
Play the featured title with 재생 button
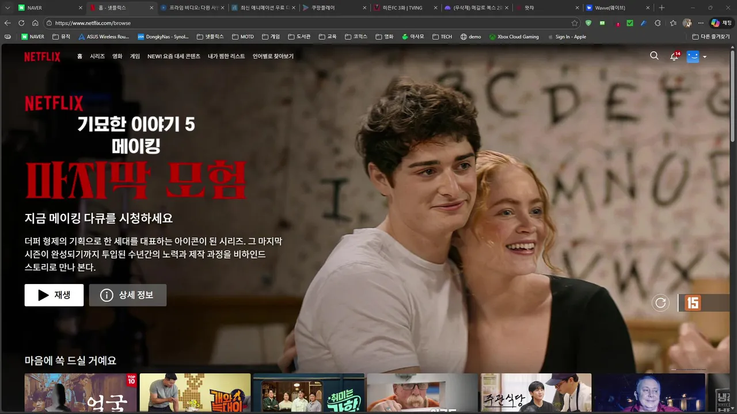pyautogui.click(x=54, y=295)
